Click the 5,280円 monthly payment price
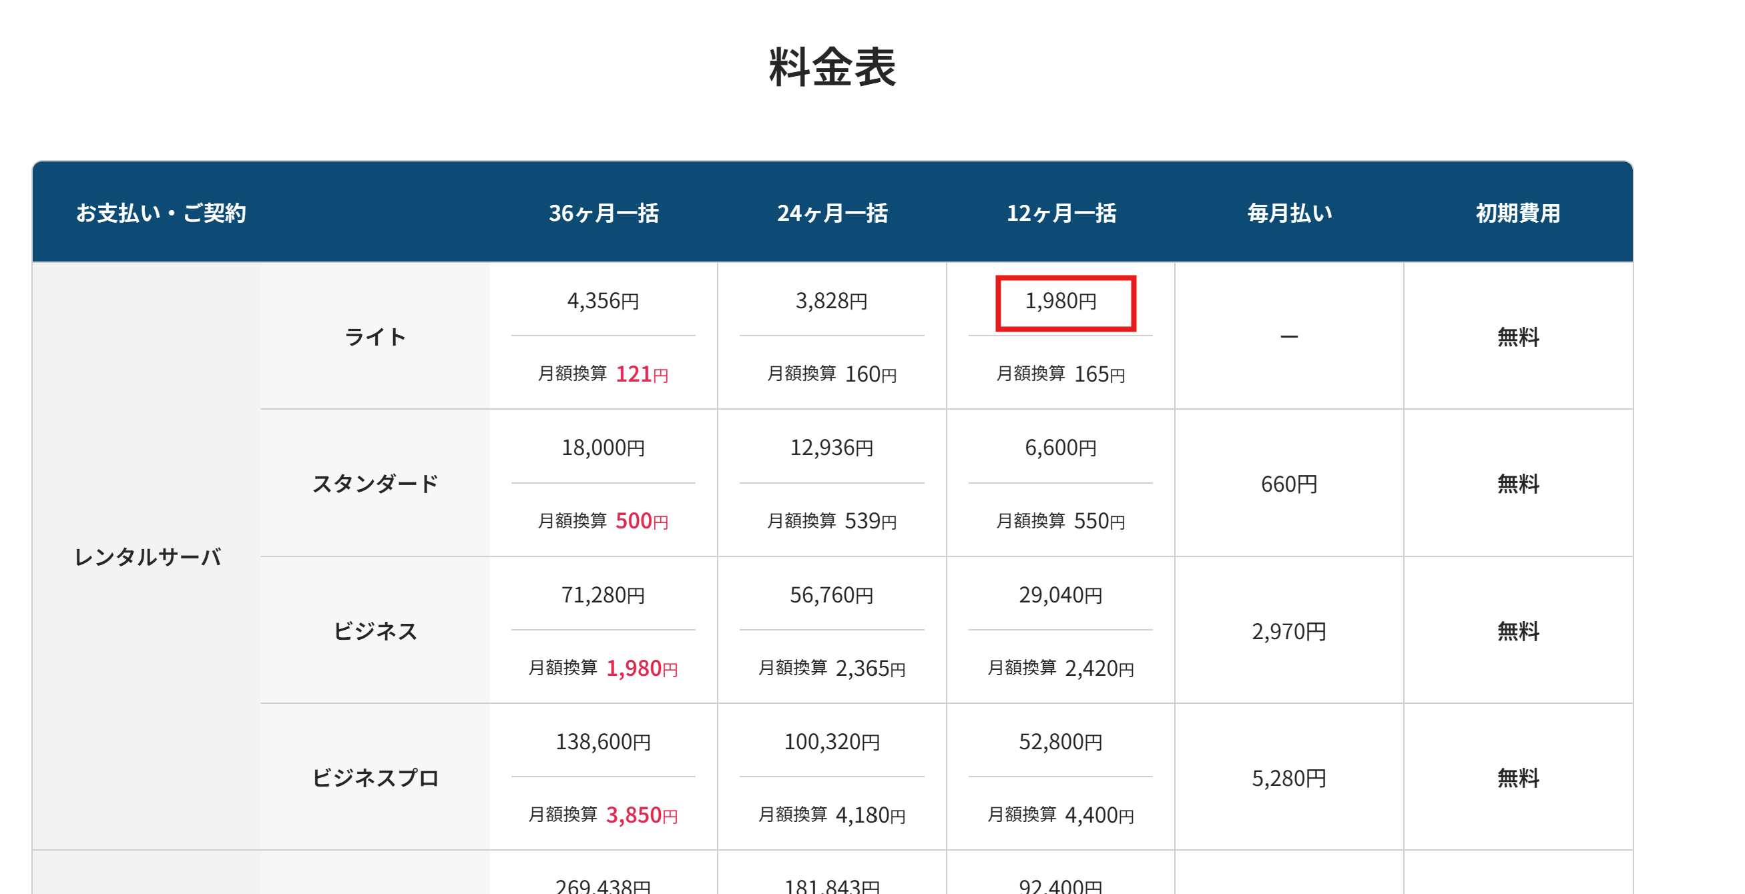The height and width of the screenshot is (894, 1745). [1289, 779]
